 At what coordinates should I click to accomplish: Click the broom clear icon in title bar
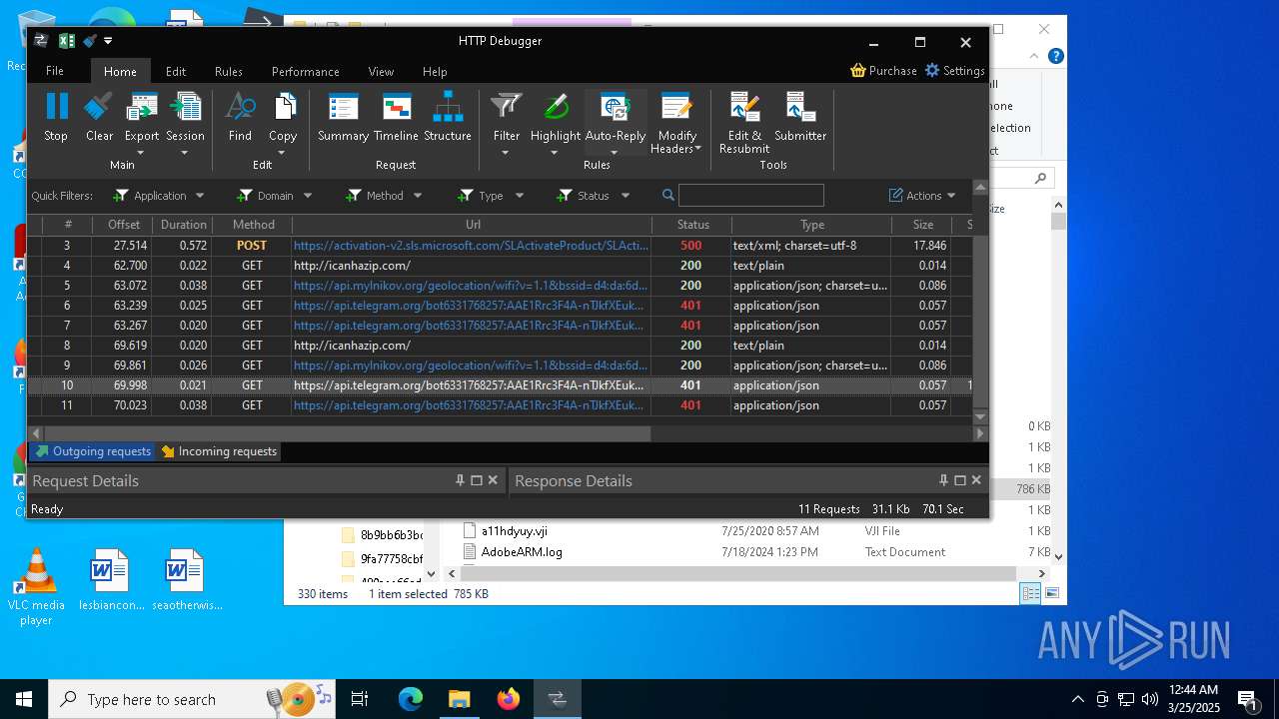pyautogui.click(x=90, y=41)
